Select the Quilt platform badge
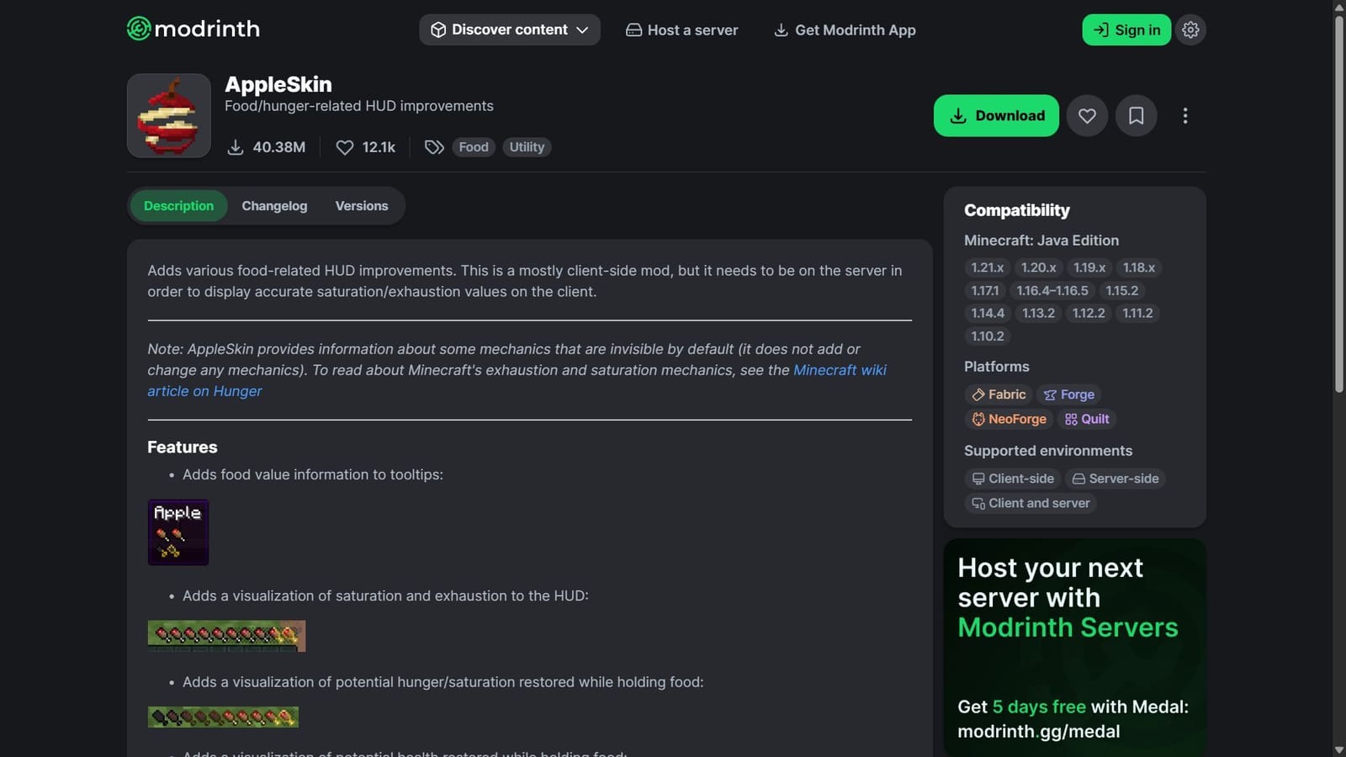The width and height of the screenshot is (1346, 757). [x=1087, y=419]
